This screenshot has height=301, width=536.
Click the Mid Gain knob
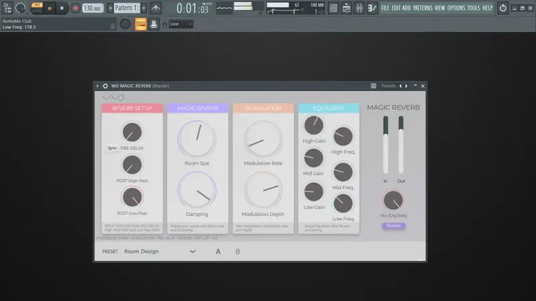point(314,158)
